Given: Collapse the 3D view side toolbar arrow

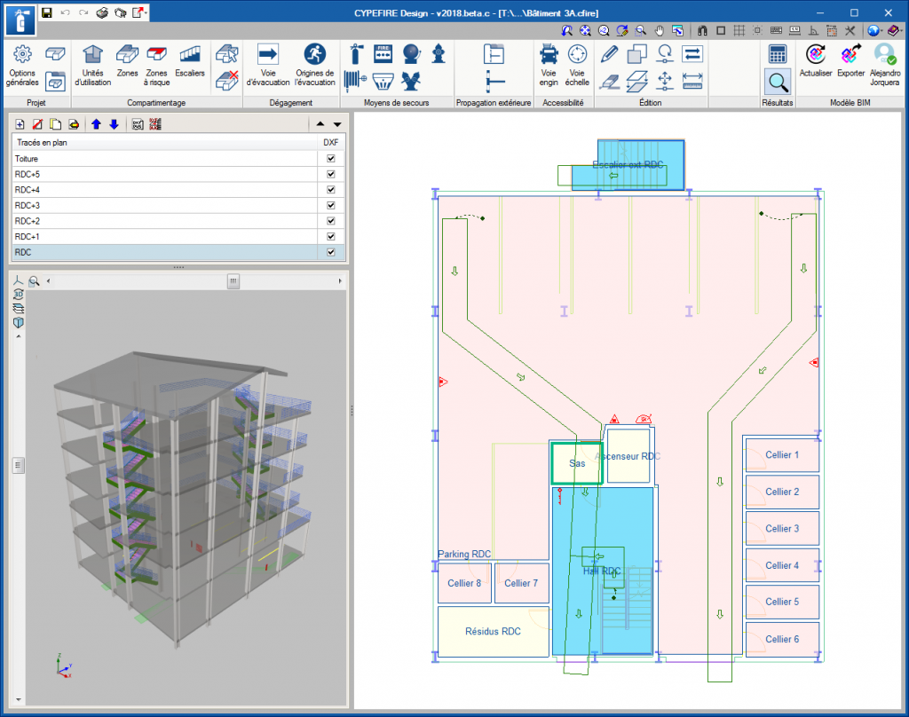Looking at the screenshot, I should coord(18,336).
